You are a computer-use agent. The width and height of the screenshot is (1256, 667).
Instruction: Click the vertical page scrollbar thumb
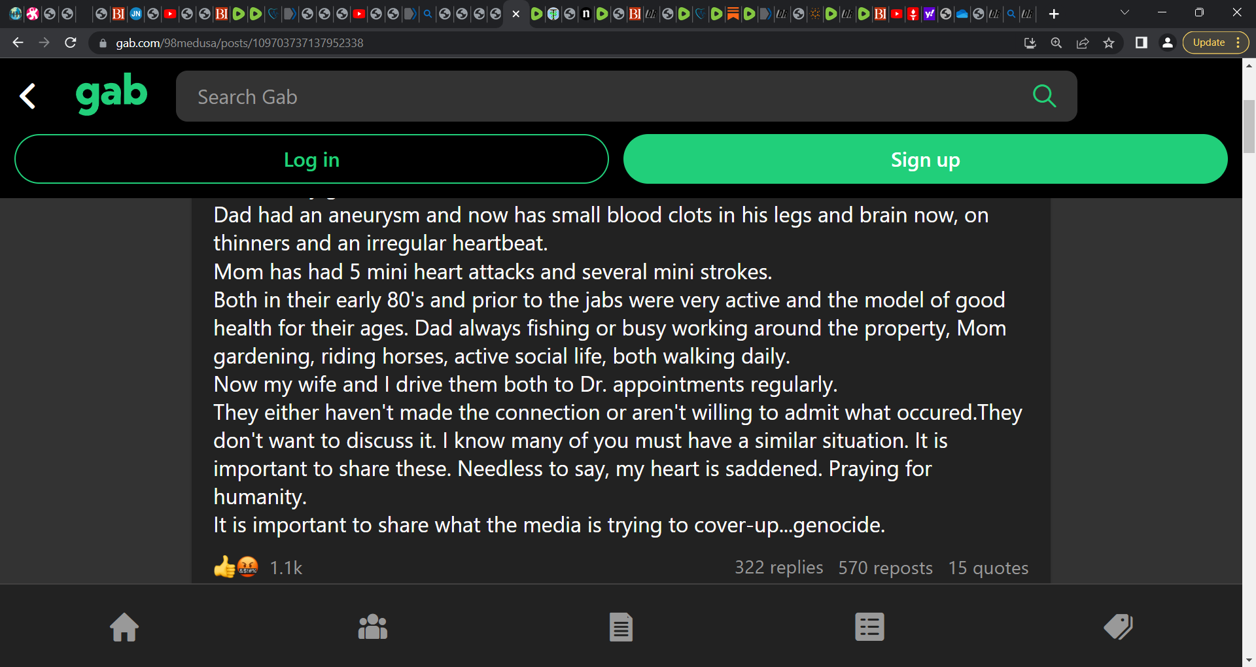pyautogui.click(x=1249, y=126)
